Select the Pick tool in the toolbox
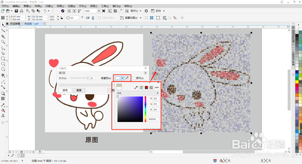This screenshot has width=302, height=164. pyautogui.click(x=3, y=25)
